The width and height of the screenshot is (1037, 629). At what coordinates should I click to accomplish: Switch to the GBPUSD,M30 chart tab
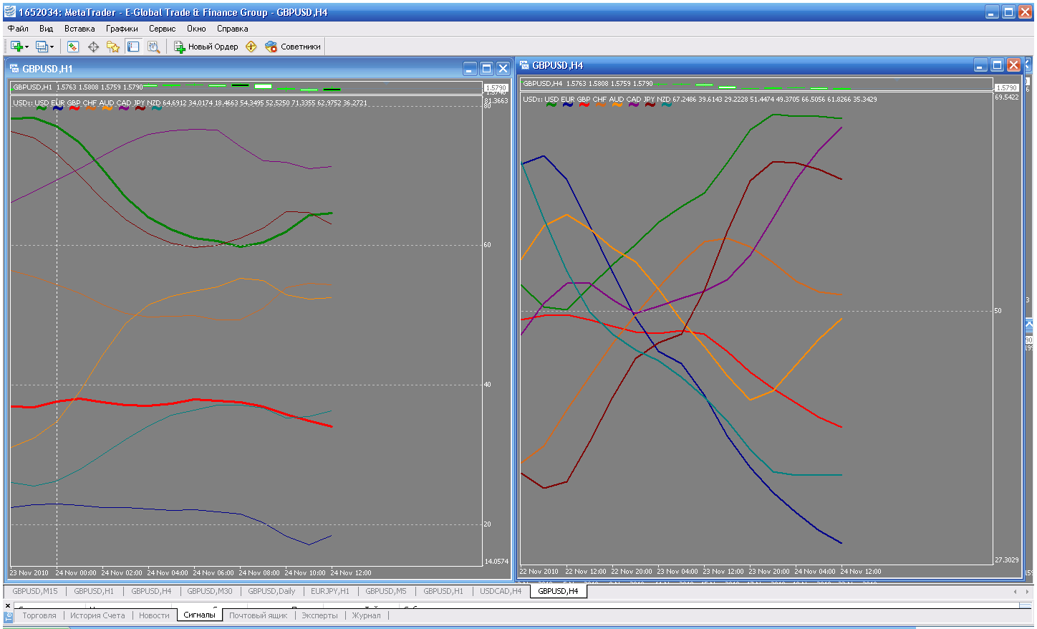[210, 591]
